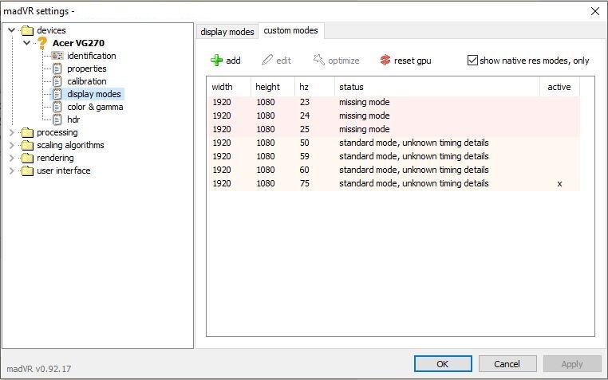Viewport: 608px width, 380px height.
Task: Click the question mark icon beside Acer VG270
Action: click(42, 43)
